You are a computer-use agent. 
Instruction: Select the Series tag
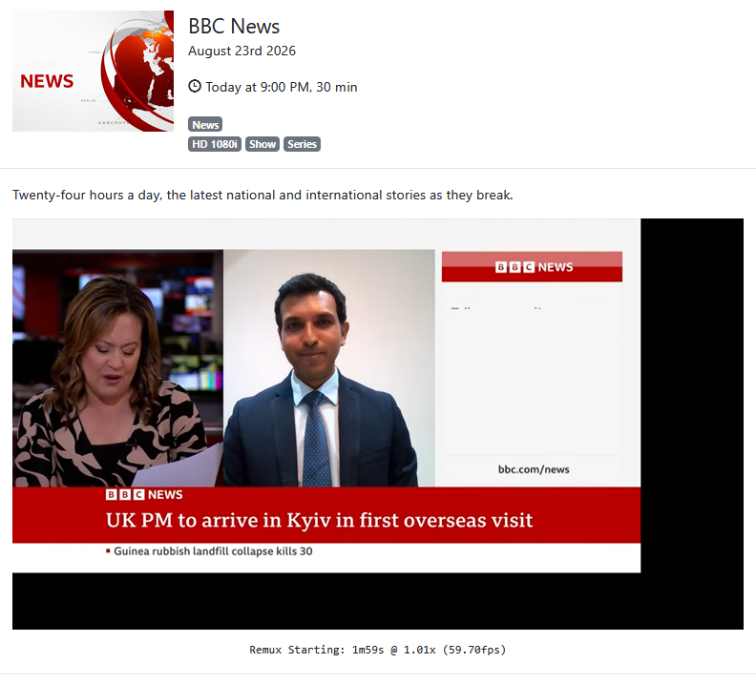click(x=302, y=144)
